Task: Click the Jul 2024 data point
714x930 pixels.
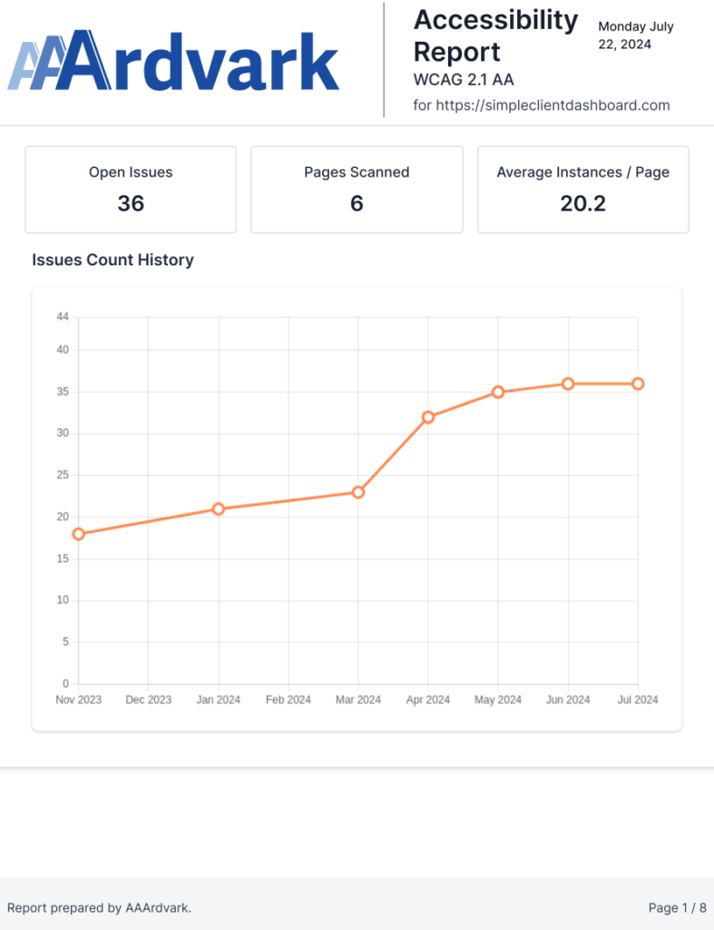Action: point(638,384)
